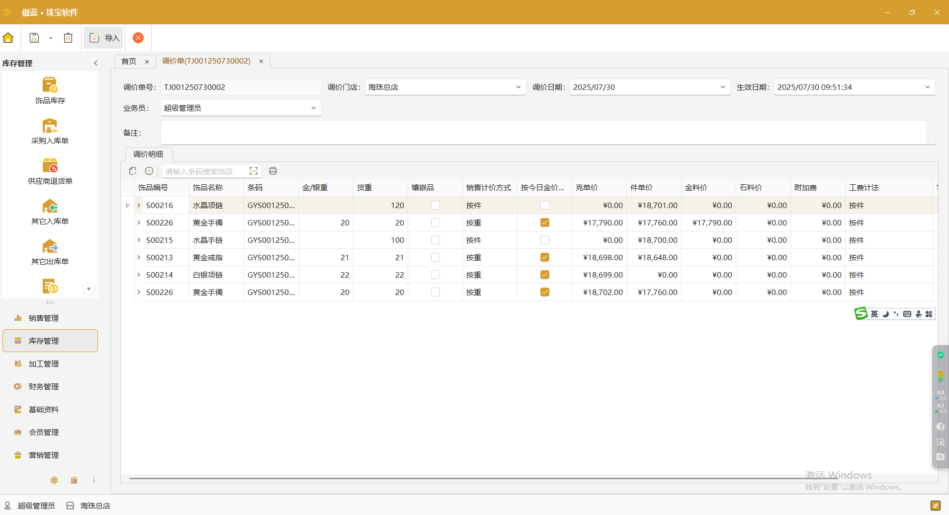Select 供应商退货单 sidebar icon
949x515 pixels.
50,171
